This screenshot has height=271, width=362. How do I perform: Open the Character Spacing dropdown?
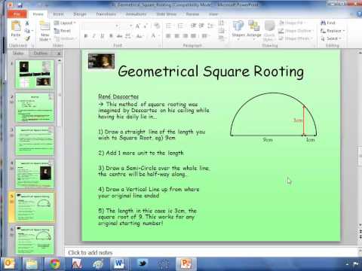(x=128, y=36)
